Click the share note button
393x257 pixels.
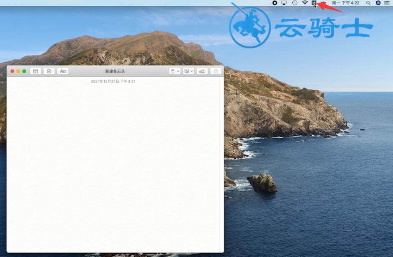click(216, 71)
